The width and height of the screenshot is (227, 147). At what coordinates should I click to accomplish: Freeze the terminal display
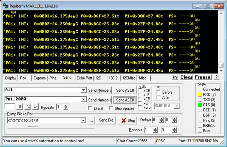(203, 77)
